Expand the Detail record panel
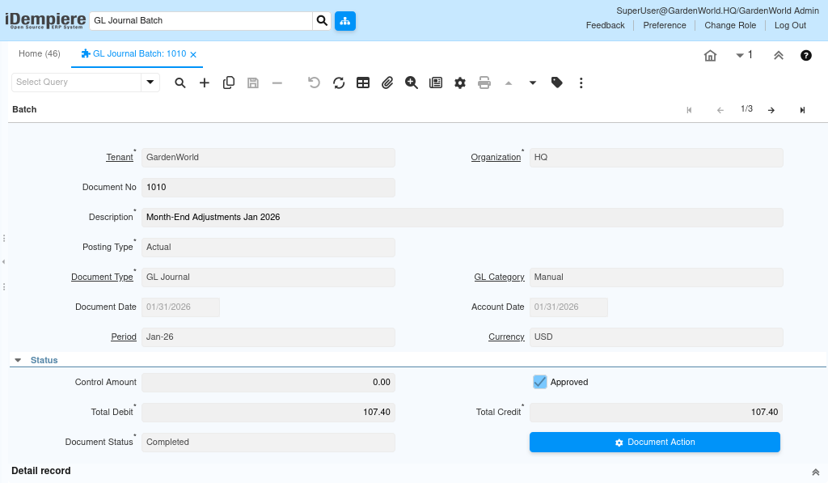828x483 pixels. [815, 472]
